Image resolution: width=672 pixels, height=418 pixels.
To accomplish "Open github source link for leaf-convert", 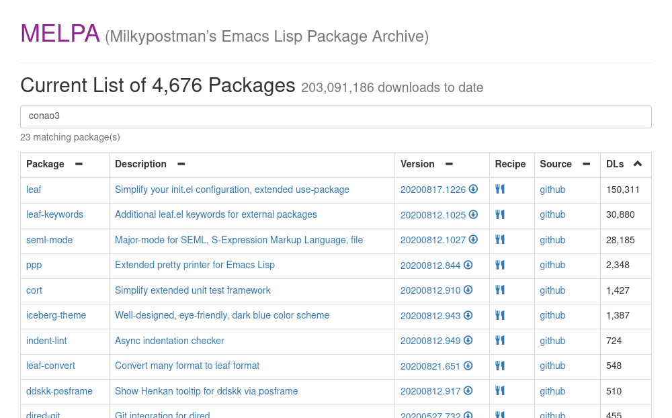I will (x=552, y=366).
